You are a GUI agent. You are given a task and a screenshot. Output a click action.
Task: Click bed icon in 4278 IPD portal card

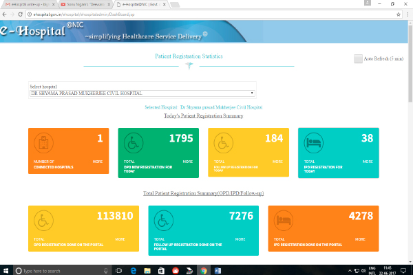point(284,221)
